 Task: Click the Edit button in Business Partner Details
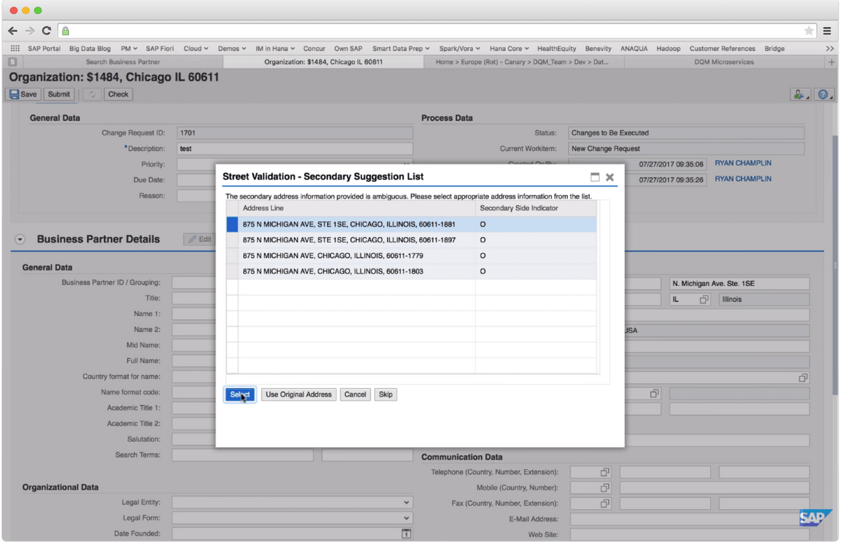click(200, 239)
